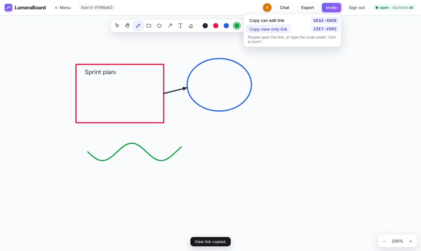421x251 pixels.
Task: Copy view only link
Action: coord(268,29)
